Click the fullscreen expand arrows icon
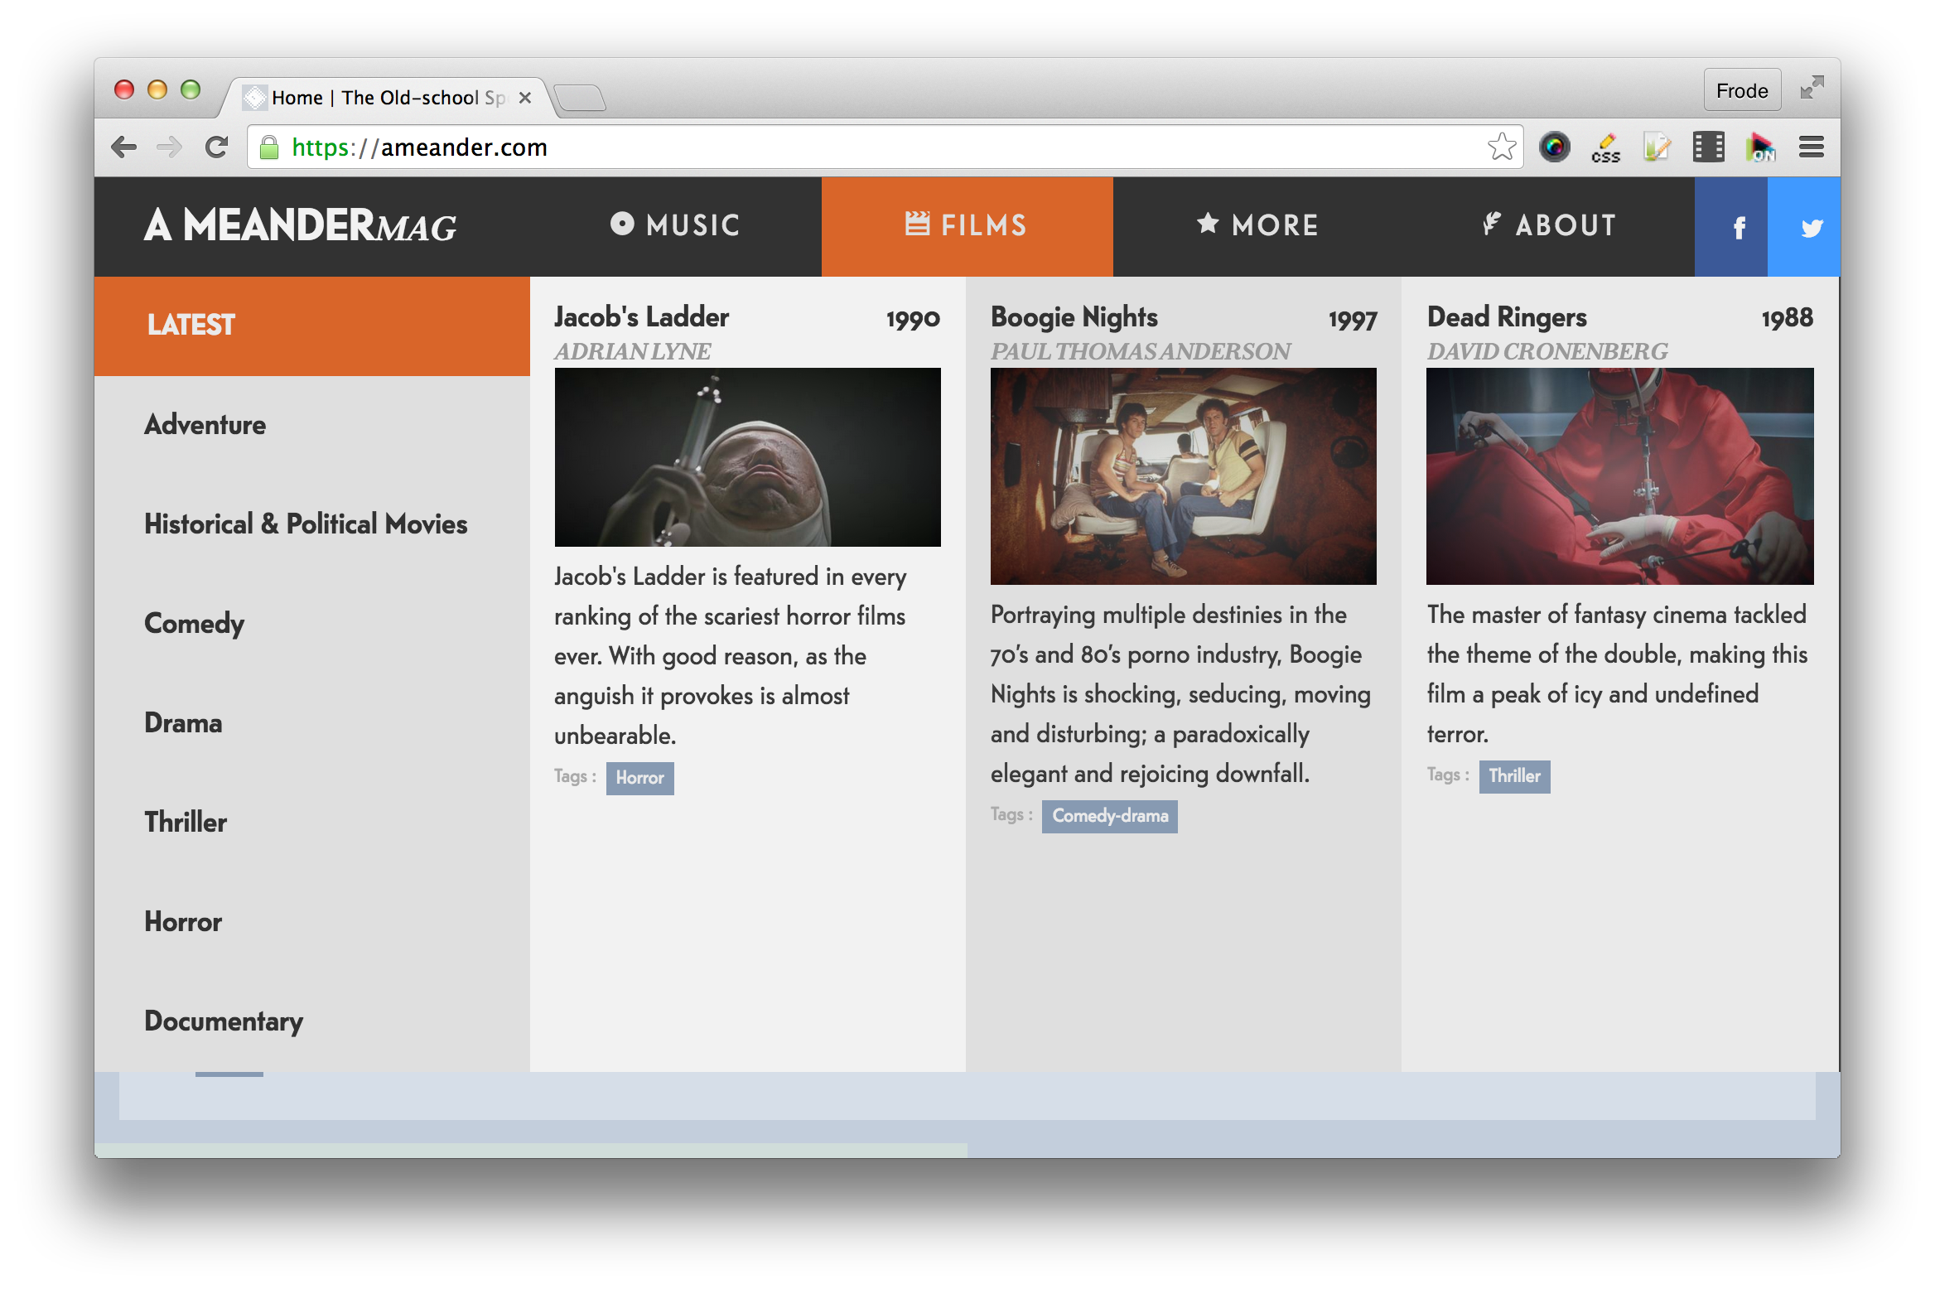Image resolution: width=1935 pixels, height=1289 pixels. coord(1812,88)
